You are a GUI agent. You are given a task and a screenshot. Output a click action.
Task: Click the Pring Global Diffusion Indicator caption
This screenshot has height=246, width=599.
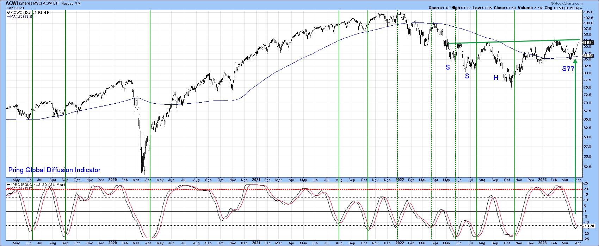point(54,170)
